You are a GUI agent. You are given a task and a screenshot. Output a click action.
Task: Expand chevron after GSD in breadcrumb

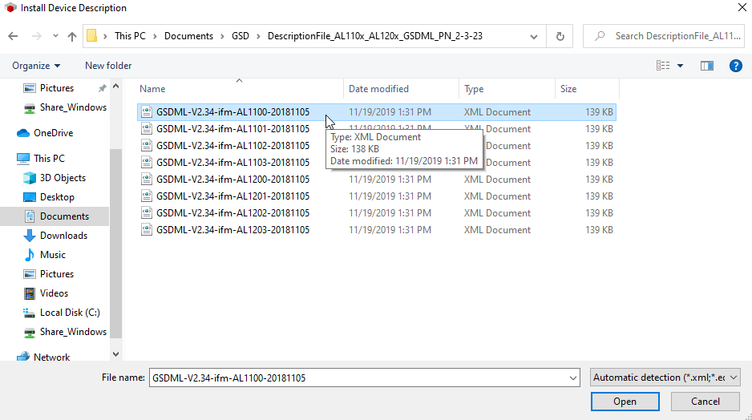pyautogui.click(x=258, y=36)
